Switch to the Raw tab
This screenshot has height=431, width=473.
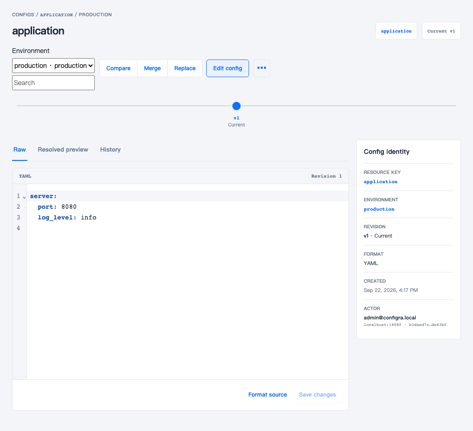[x=20, y=150]
